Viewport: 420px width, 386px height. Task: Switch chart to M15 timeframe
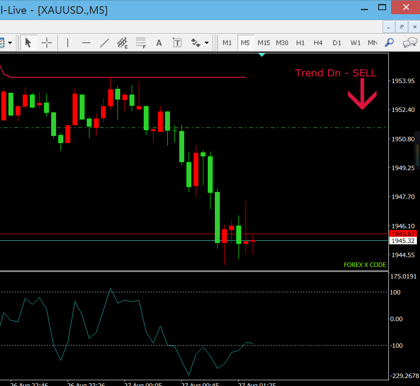point(263,43)
